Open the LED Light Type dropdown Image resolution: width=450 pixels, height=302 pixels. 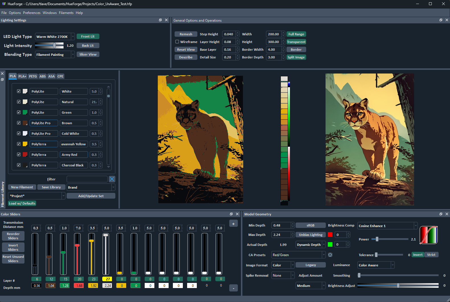pyautogui.click(x=55, y=36)
